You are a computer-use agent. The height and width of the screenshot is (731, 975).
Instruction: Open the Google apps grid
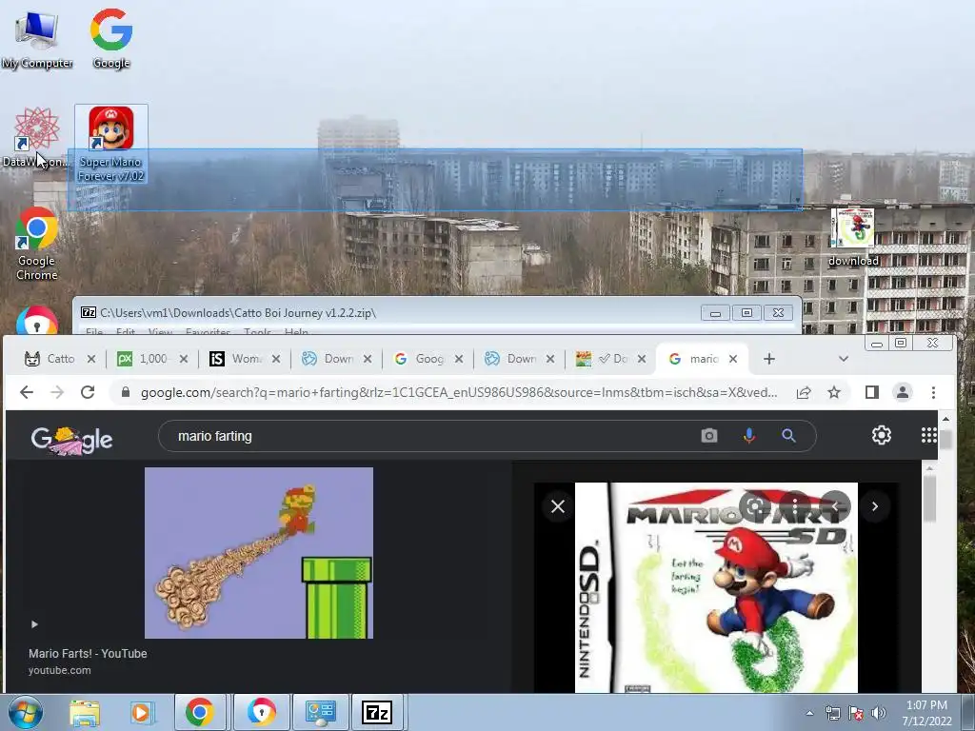point(928,435)
